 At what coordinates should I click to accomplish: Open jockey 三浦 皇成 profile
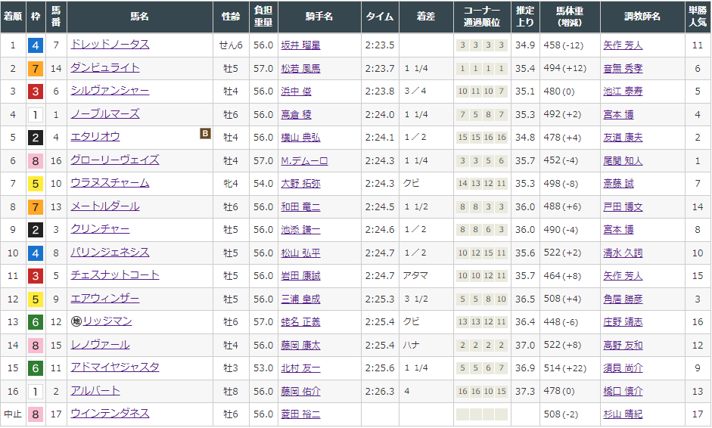point(300,299)
